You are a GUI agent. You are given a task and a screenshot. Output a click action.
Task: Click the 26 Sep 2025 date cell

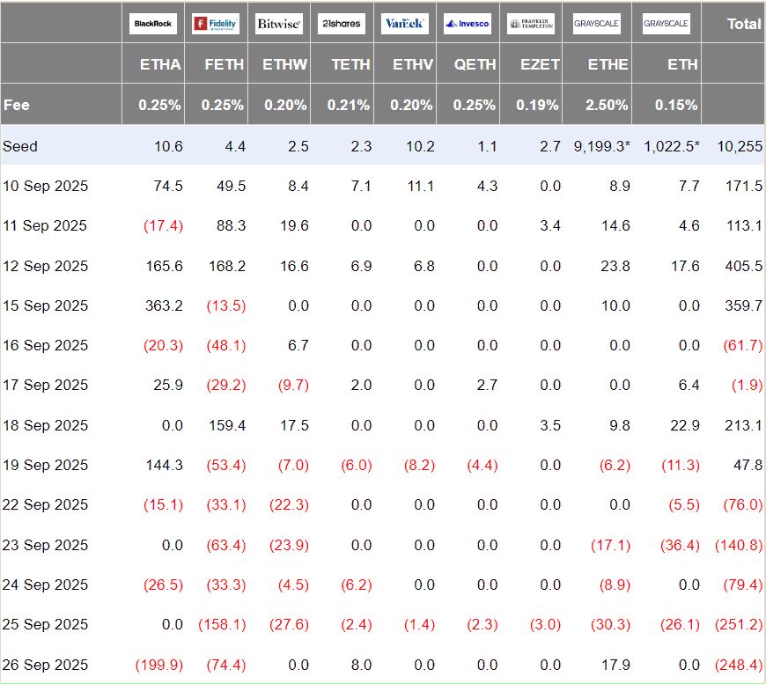pyautogui.click(x=45, y=664)
